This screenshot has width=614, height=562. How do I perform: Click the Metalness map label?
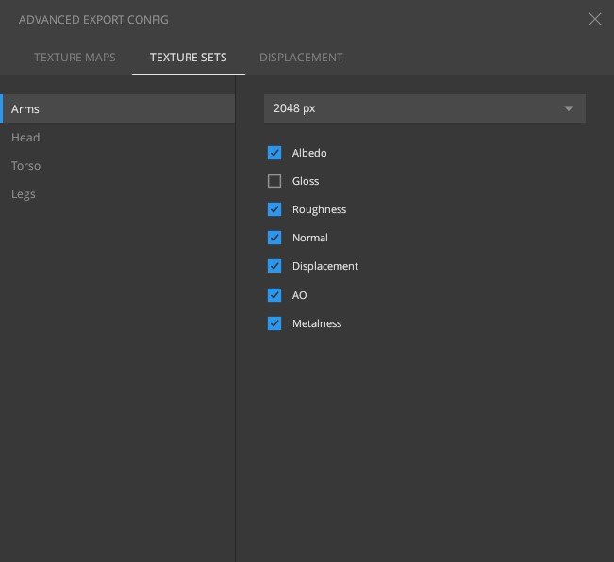tap(317, 323)
